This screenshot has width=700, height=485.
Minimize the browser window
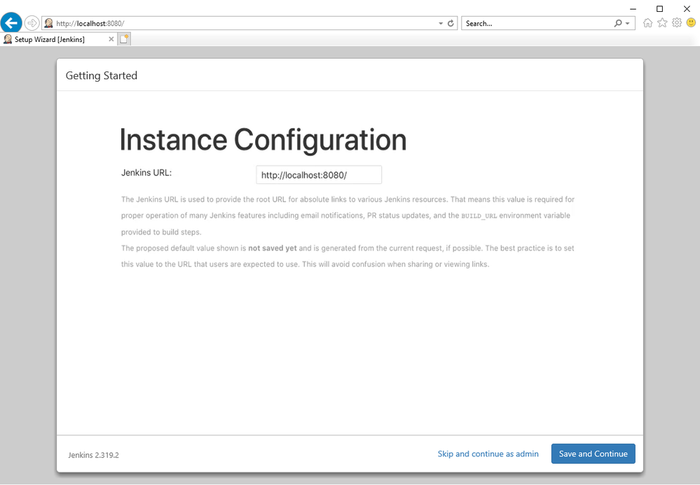click(633, 9)
